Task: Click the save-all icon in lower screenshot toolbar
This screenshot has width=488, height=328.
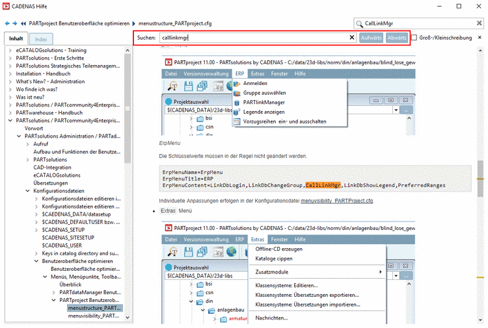Action: [202, 251]
